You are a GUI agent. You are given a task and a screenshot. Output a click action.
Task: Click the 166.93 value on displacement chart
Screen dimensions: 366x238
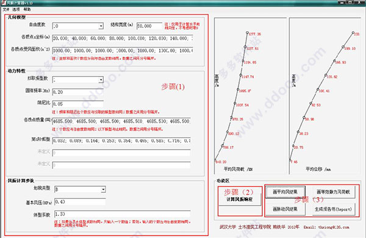(340, 62)
